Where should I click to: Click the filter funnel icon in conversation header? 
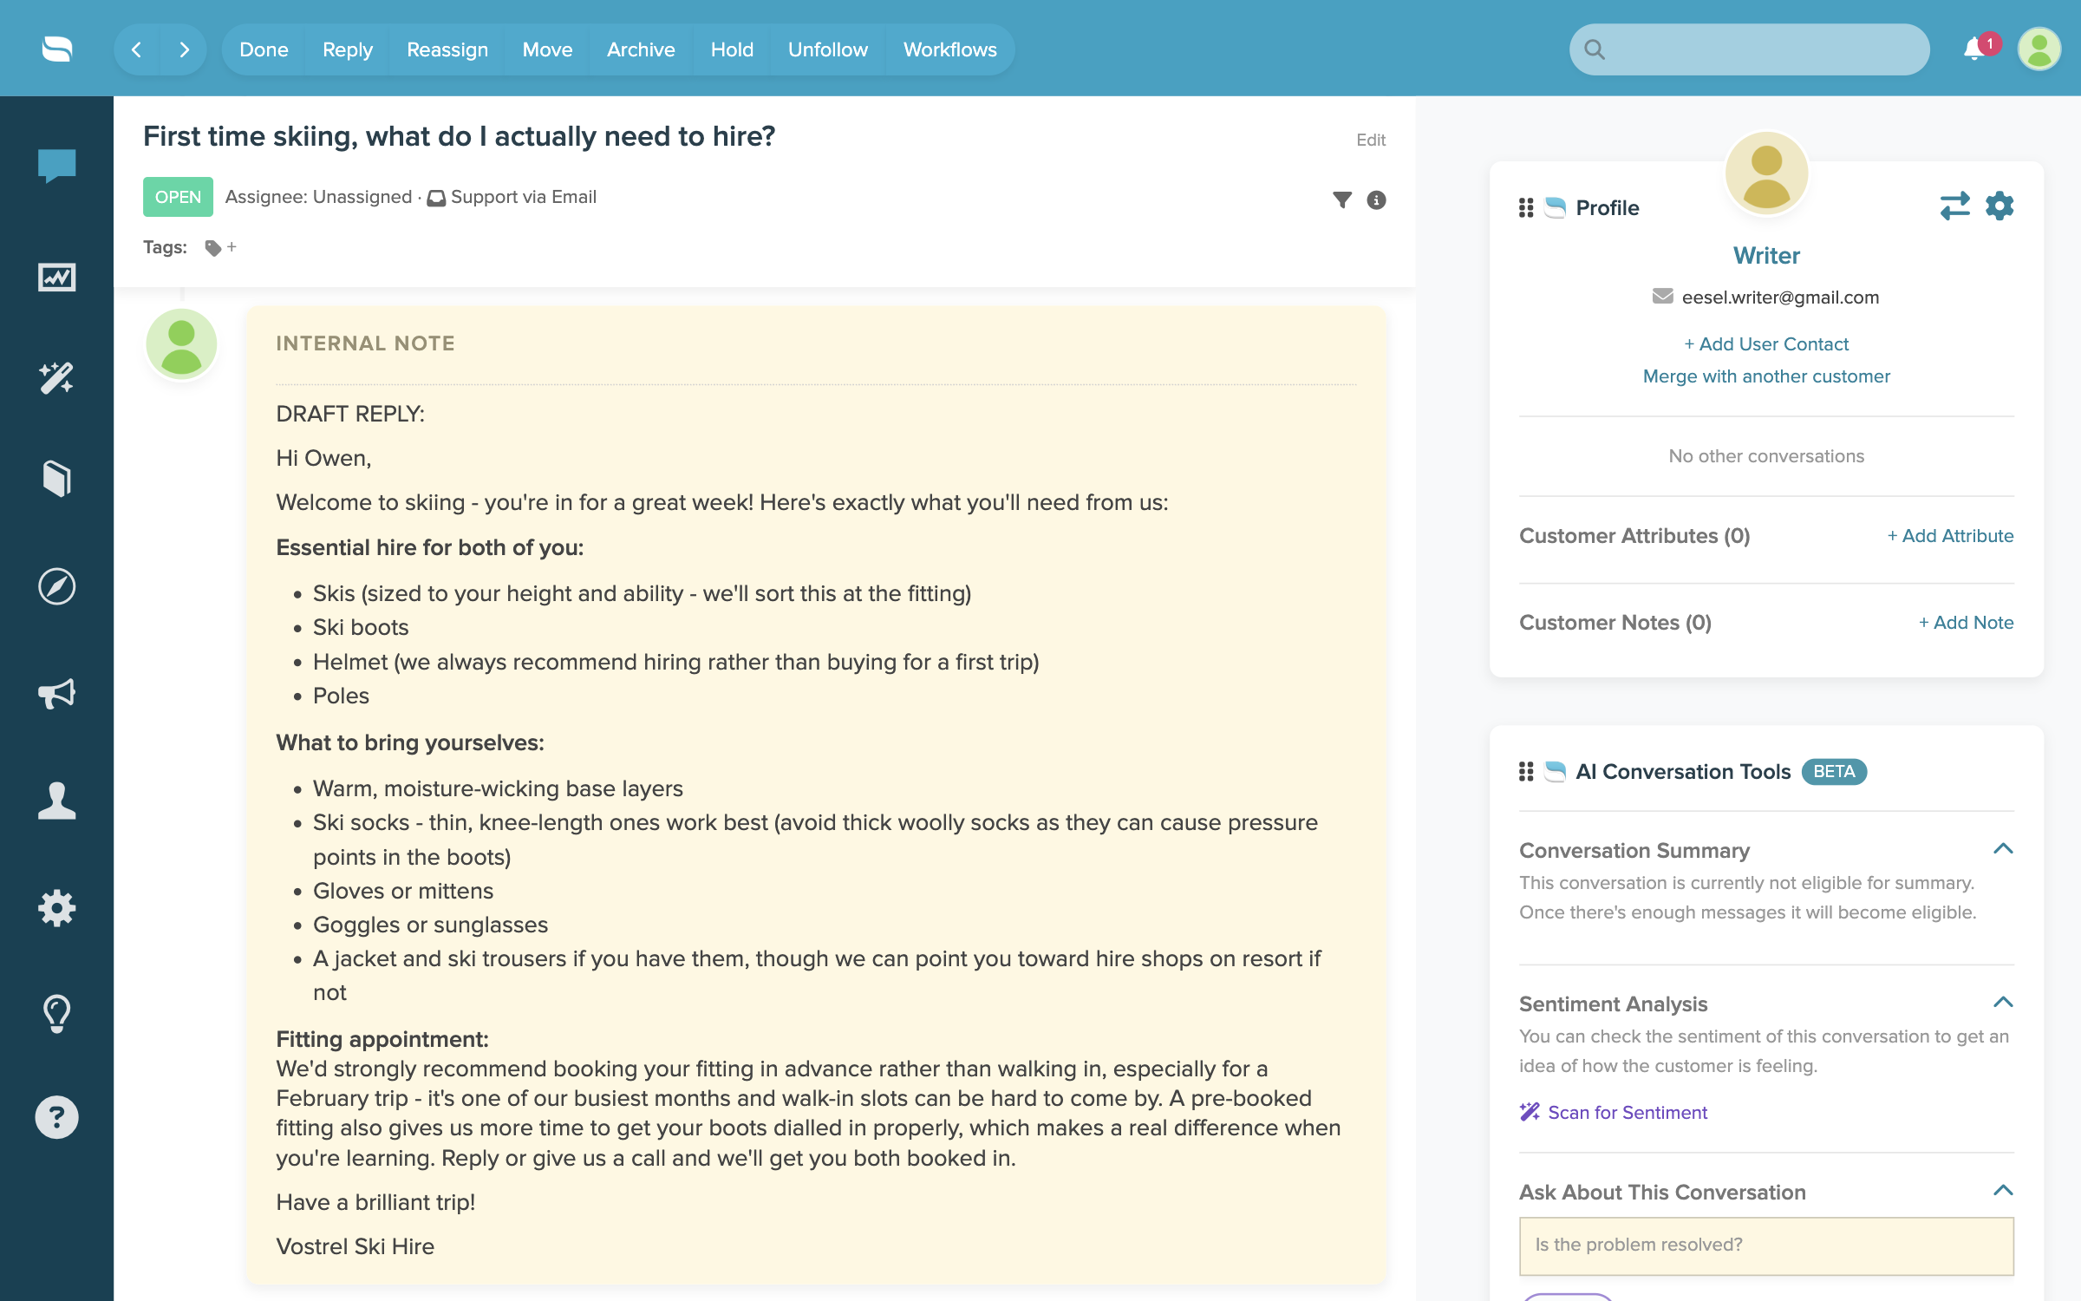pyautogui.click(x=1341, y=200)
